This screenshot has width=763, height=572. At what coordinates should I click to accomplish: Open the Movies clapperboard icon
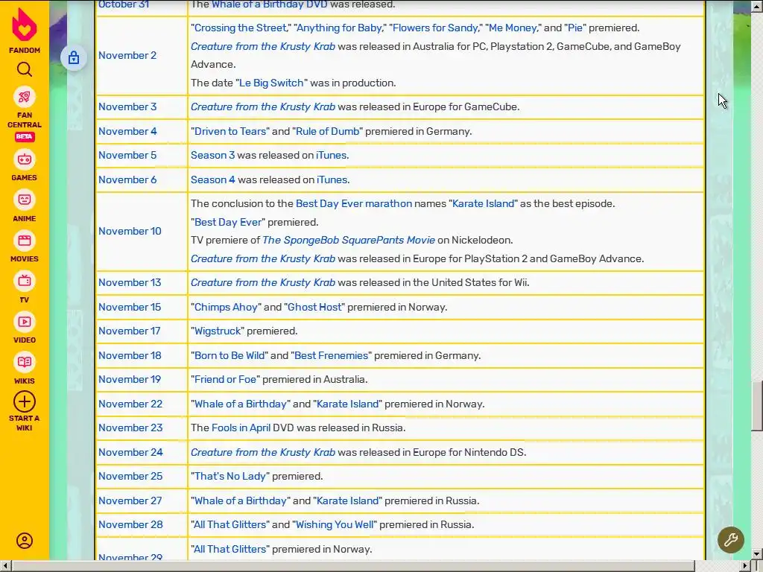point(25,241)
